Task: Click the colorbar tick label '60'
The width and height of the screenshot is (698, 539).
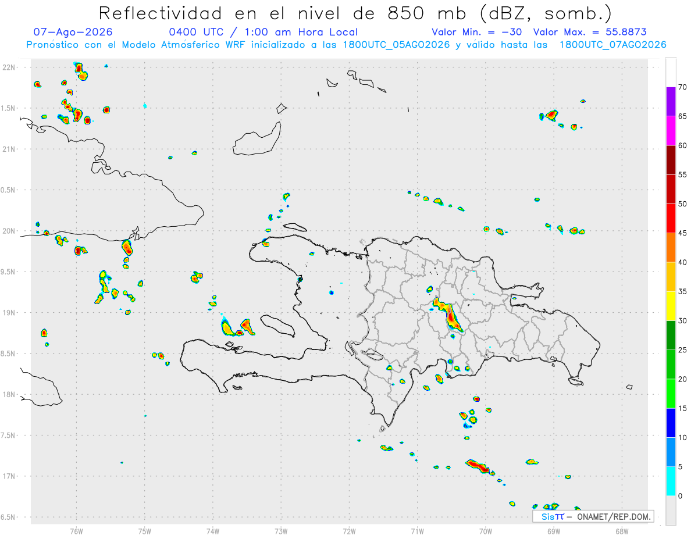Action: (x=682, y=145)
